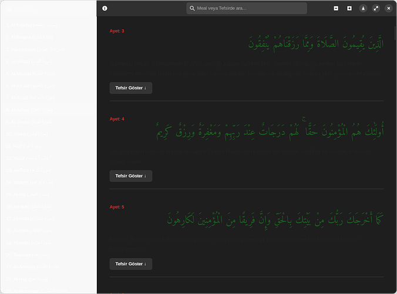Toggle fullscreen with the expand arrows icon
The width and height of the screenshot is (397, 294).
pos(376,8)
